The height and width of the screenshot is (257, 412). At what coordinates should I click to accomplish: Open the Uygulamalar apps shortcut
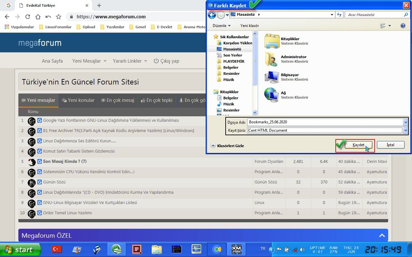coord(19,27)
